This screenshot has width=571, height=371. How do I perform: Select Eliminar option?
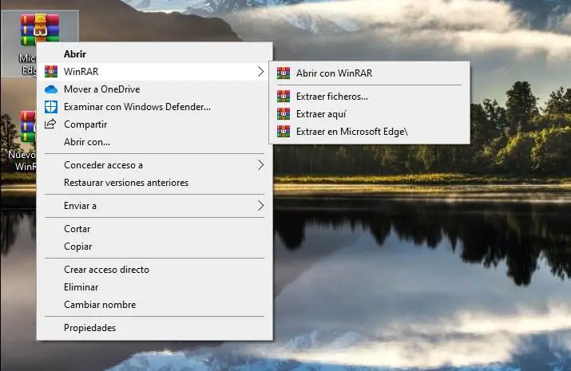[155, 287]
